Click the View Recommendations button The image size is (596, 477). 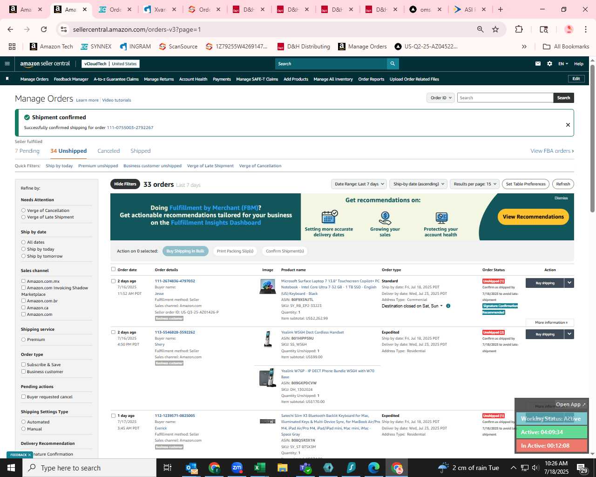click(533, 217)
